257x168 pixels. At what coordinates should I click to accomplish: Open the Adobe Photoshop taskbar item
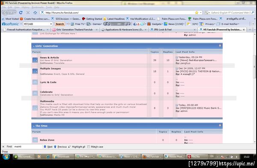[x=175, y=156]
